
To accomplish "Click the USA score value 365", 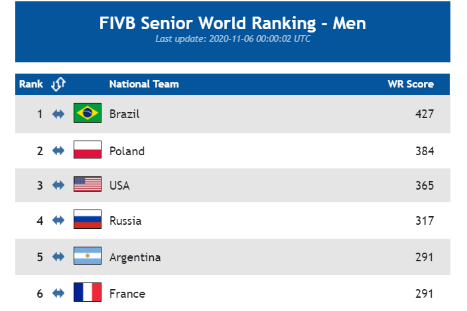I will pyautogui.click(x=425, y=186).
